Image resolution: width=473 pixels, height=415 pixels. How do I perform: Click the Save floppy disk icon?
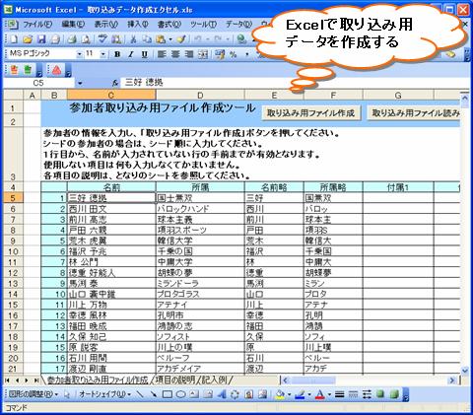(41, 39)
